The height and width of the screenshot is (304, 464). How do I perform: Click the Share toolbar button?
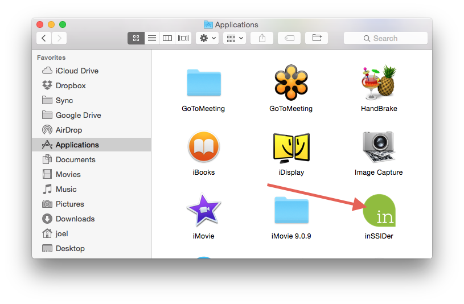tap(262, 38)
